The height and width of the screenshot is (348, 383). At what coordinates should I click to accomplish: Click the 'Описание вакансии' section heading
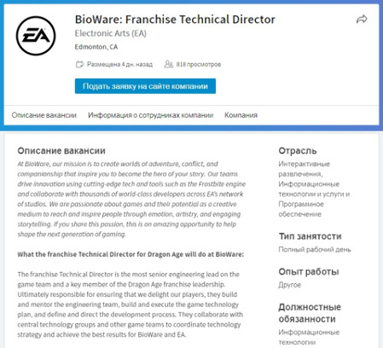tap(61, 151)
